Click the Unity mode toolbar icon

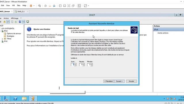point(73,6)
